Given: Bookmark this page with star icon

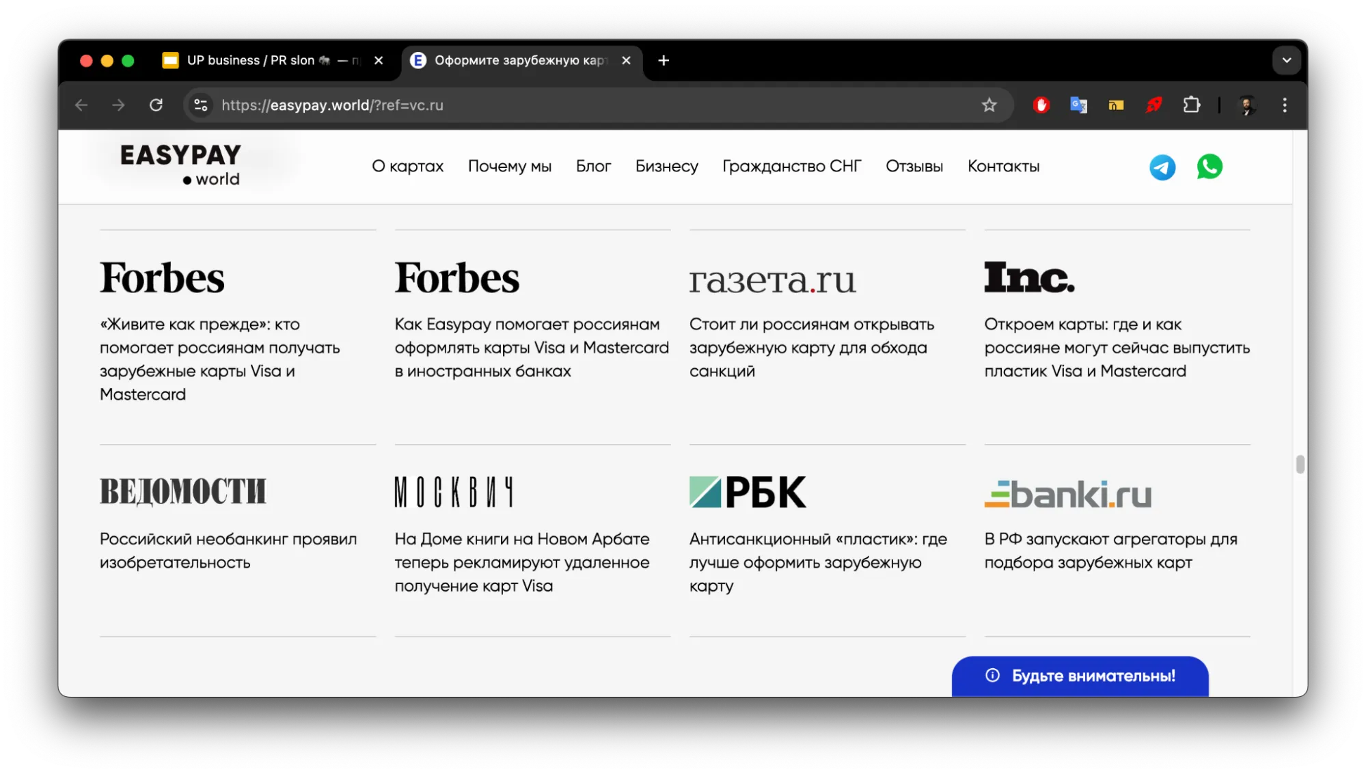Looking at the screenshot, I should tap(989, 105).
